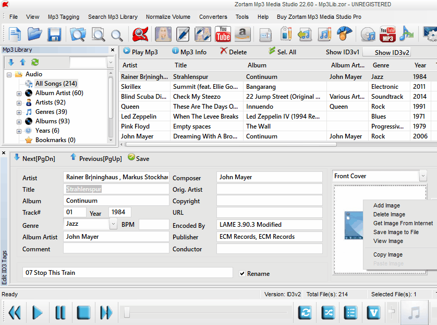Click the Mp3 Info button
The width and height of the screenshot is (437, 325).
point(189,52)
